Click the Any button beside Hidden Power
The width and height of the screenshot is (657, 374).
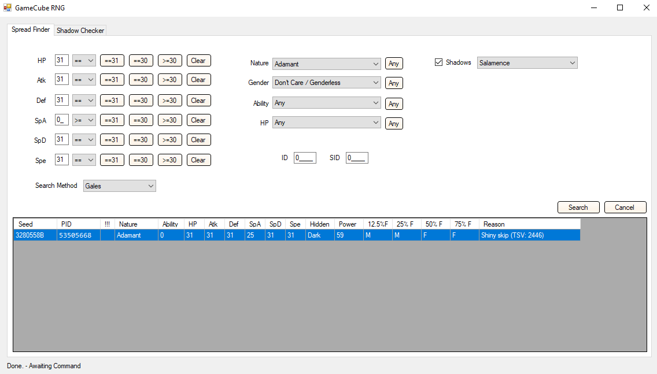[x=394, y=123]
